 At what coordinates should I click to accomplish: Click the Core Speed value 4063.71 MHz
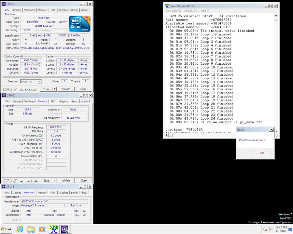pyautogui.click(x=31, y=60)
